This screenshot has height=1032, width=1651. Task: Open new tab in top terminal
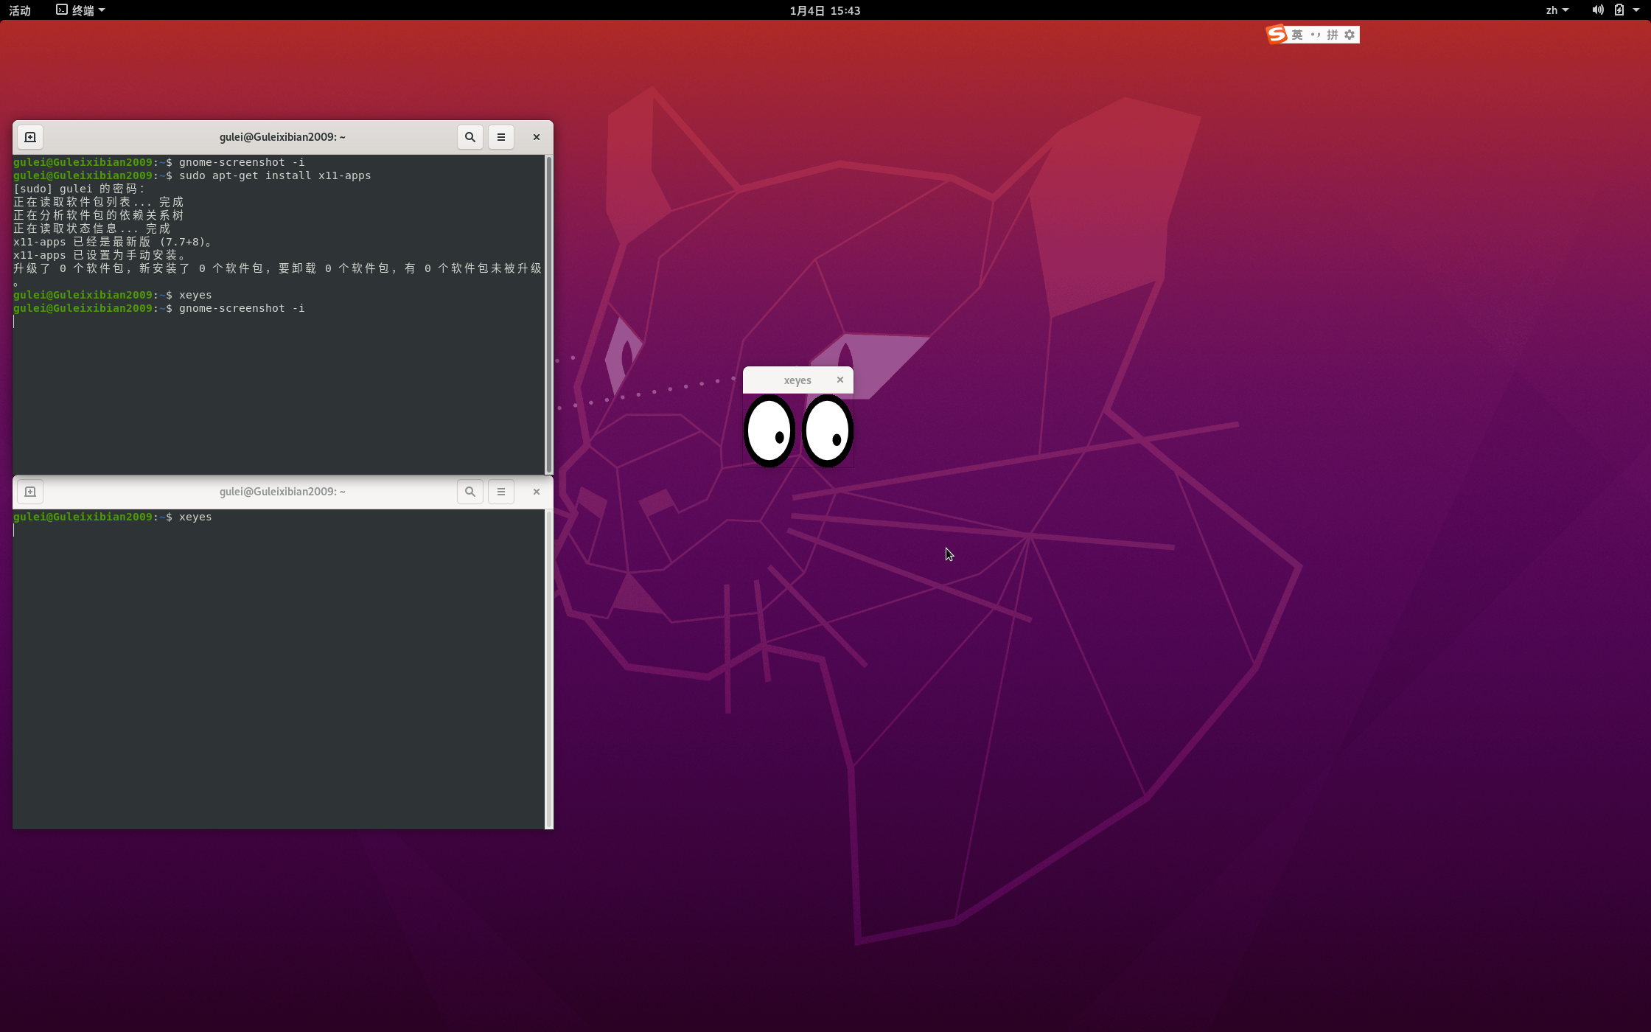[30, 137]
